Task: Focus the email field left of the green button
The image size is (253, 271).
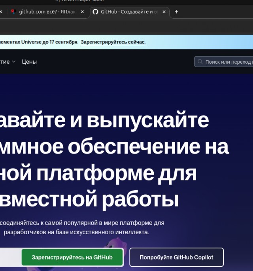Action: coord(11,257)
